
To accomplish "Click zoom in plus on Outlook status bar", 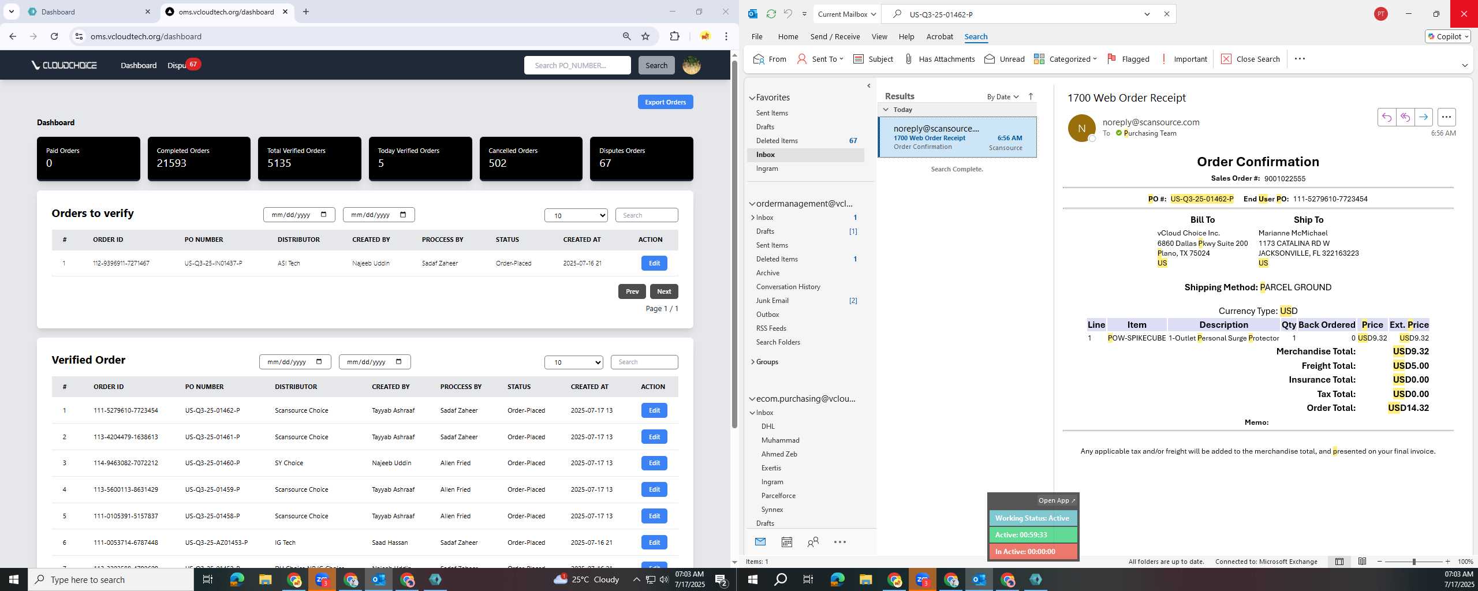I will click(1447, 562).
